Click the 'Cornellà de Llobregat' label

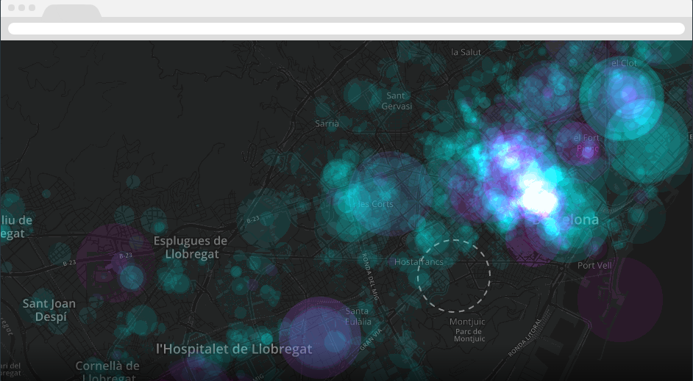108,371
